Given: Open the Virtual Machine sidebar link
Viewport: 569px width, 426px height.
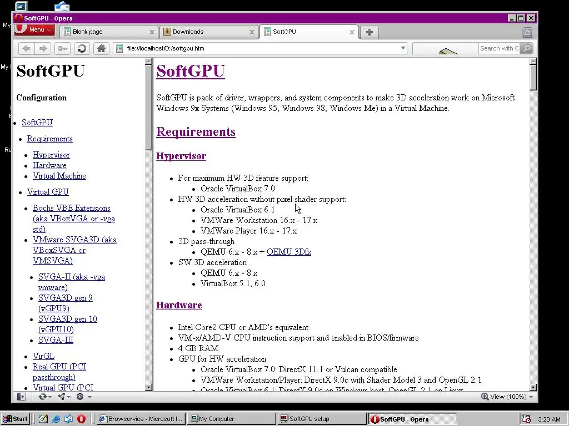Looking at the screenshot, I should coord(59,176).
